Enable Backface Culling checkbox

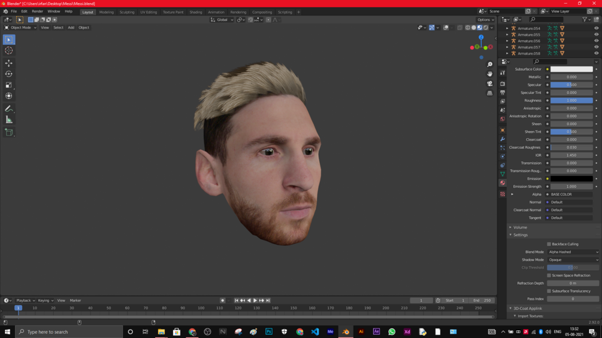549,244
